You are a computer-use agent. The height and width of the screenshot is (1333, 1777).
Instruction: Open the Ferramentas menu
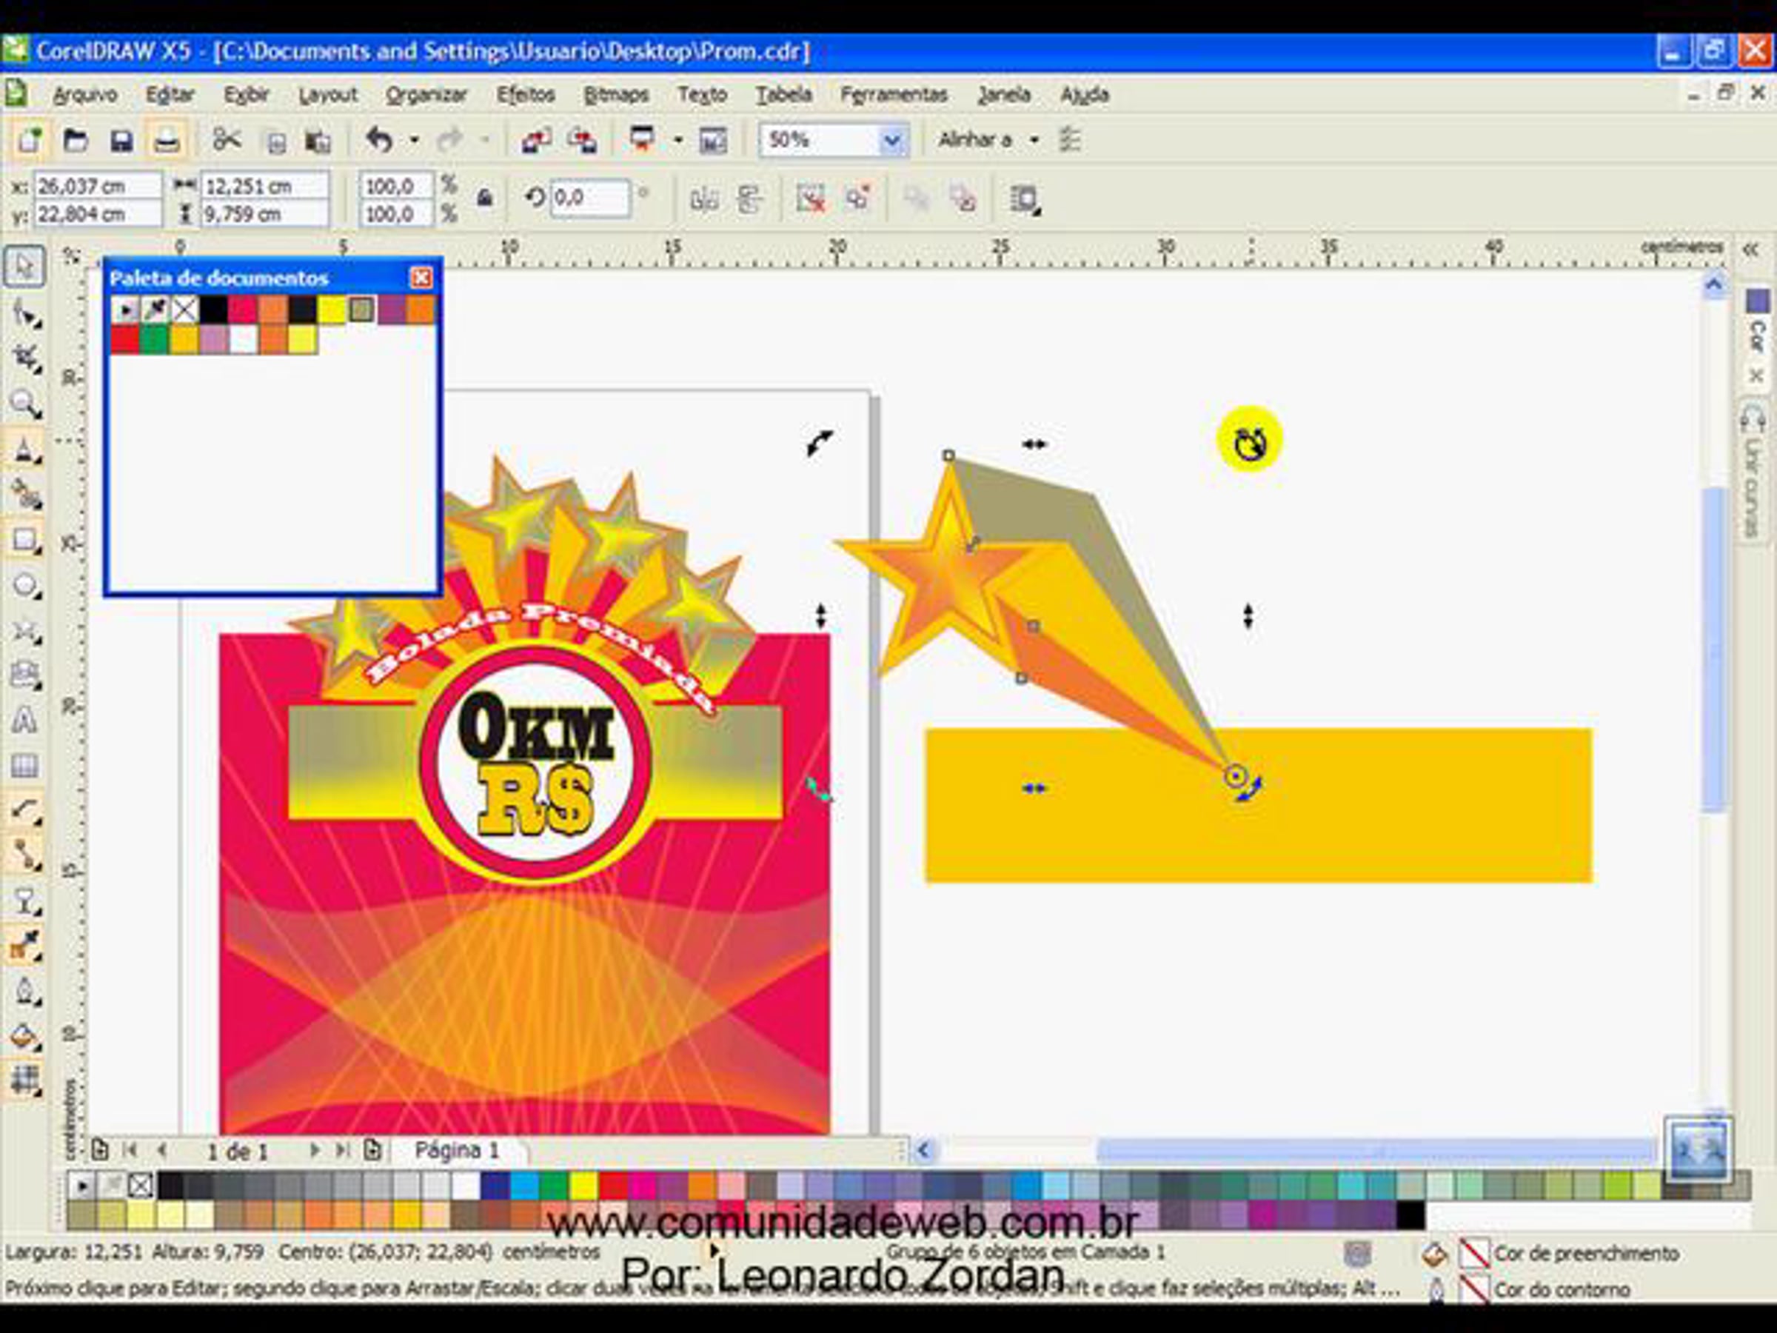click(x=894, y=95)
